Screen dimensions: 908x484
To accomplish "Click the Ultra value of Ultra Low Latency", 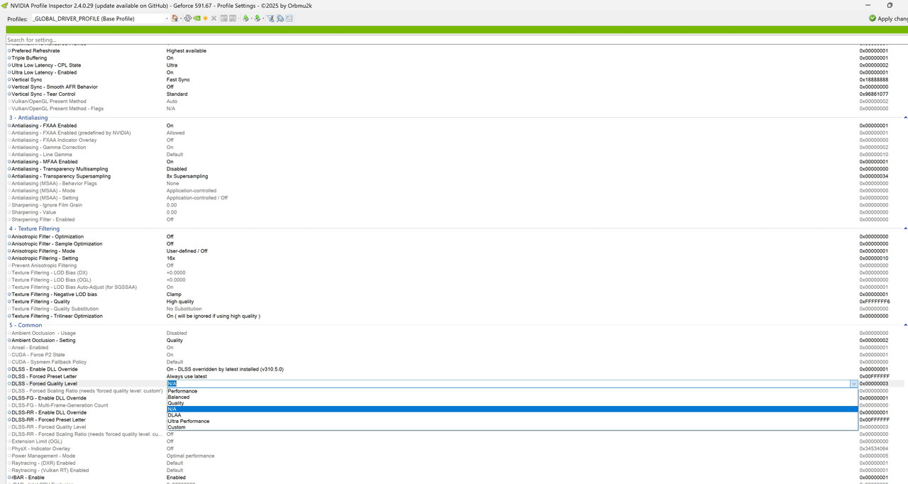I will [172, 65].
